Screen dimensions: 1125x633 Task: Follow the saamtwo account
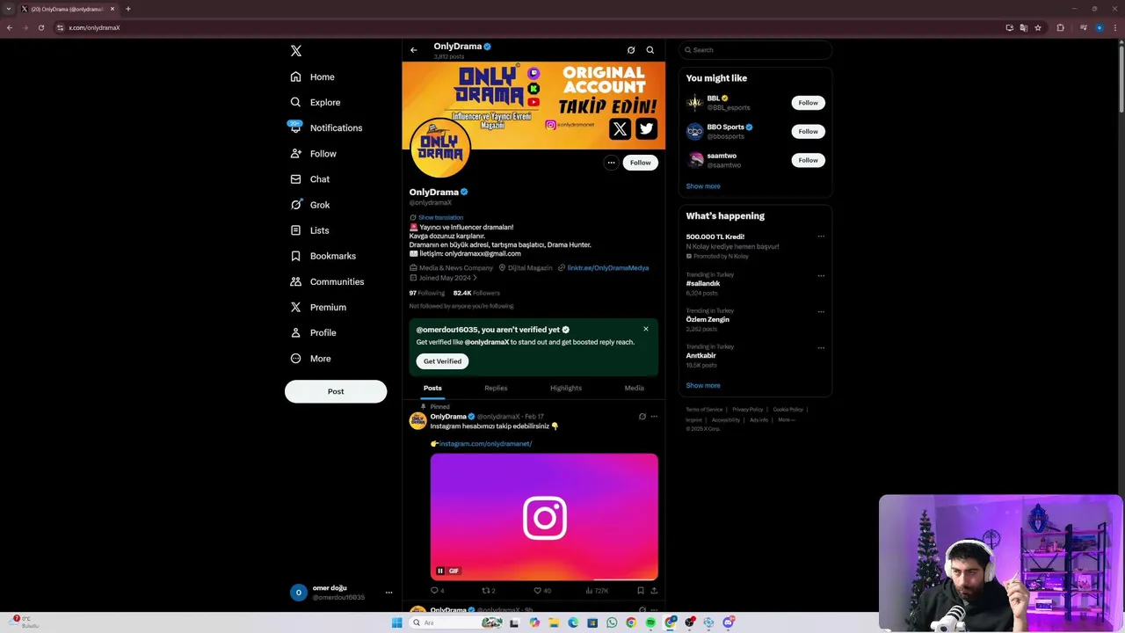(808, 160)
